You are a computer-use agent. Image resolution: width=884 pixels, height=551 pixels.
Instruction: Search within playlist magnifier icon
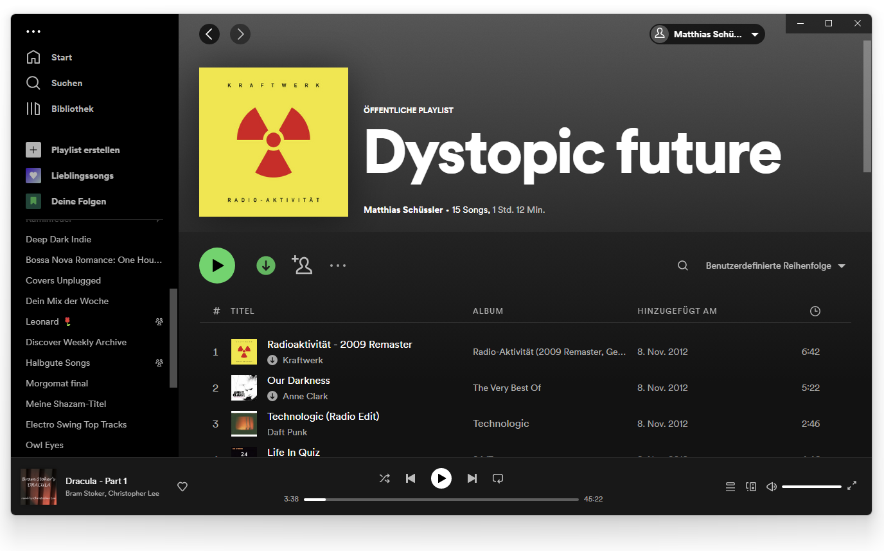pyautogui.click(x=683, y=266)
